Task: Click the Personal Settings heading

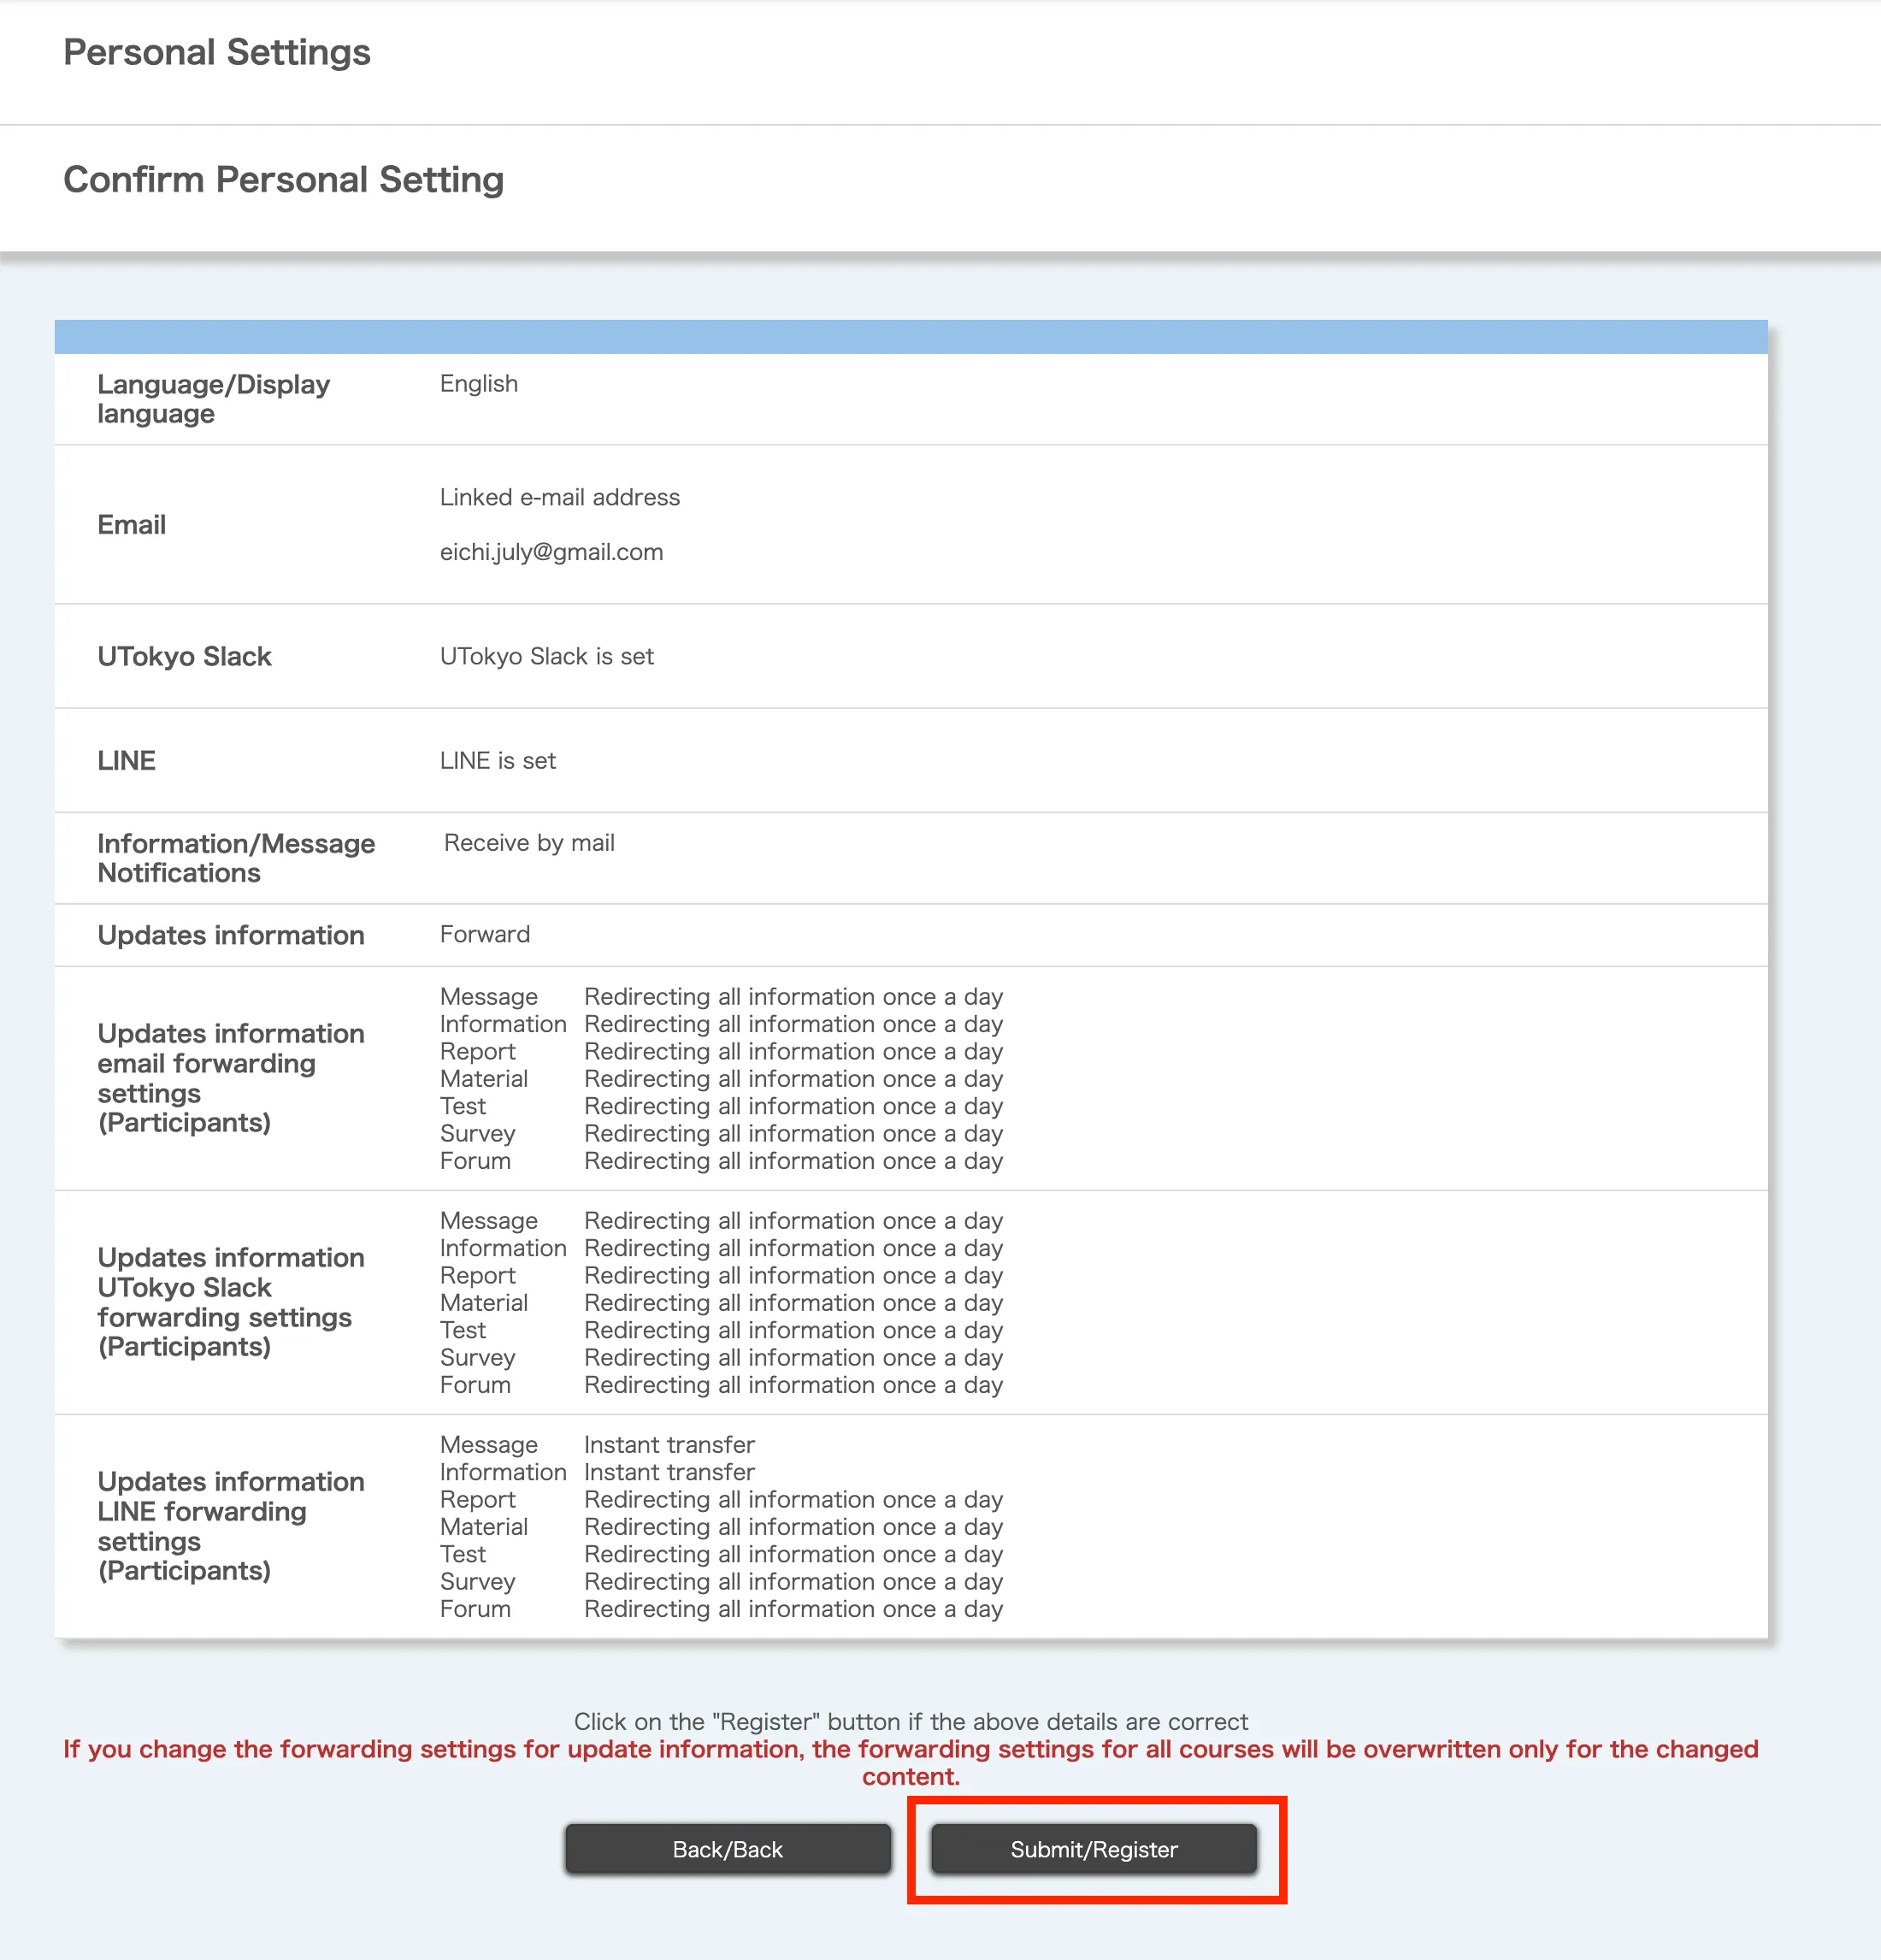Action: (216, 52)
